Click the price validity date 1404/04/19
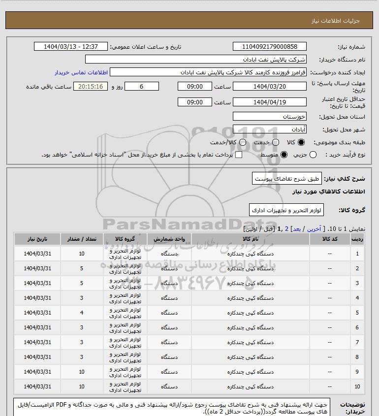379x416 pixels. click(269, 102)
